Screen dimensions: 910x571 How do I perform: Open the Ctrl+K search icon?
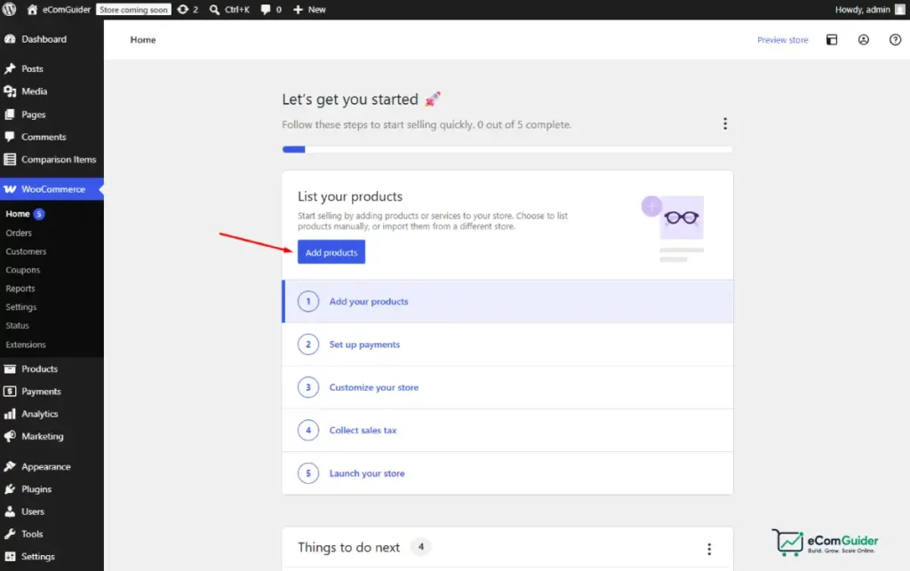(x=214, y=10)
